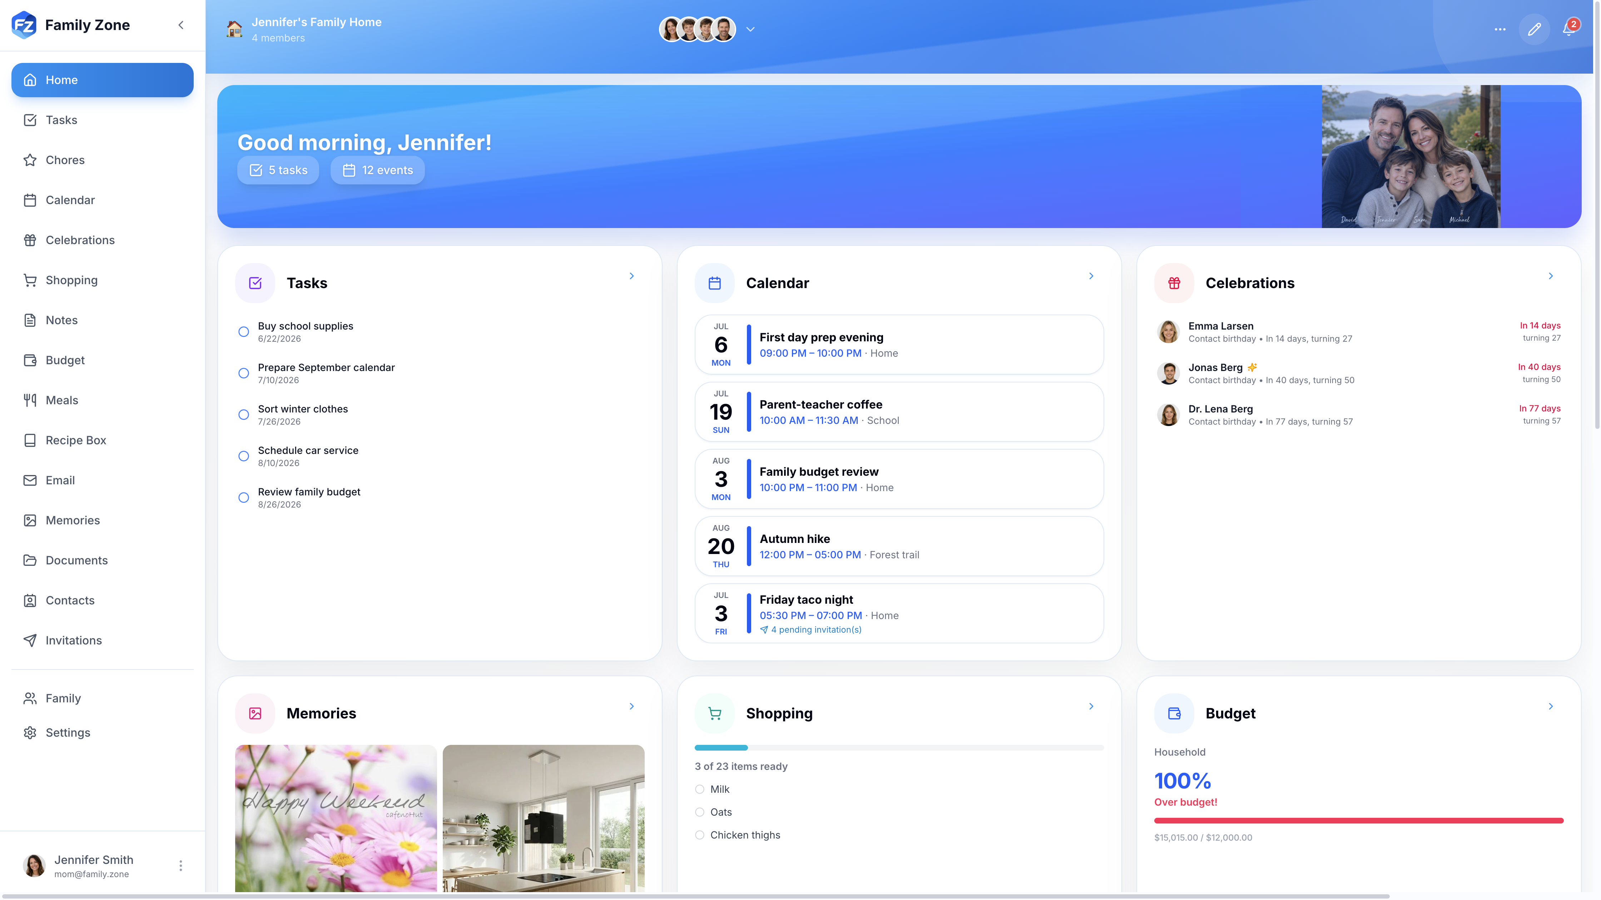1601x900 pixels.
Task: Click the family member avatars group
Action: pyautogui.click(x=697, y=29)
